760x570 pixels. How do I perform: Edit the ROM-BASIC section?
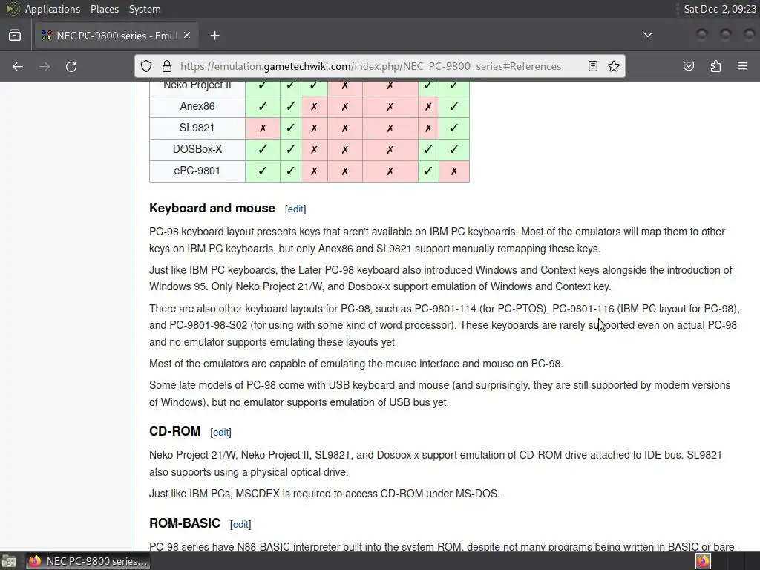[240, 525]
